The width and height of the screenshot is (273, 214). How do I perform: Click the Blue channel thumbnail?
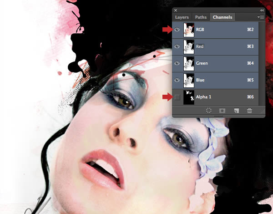tap(189, 80)
